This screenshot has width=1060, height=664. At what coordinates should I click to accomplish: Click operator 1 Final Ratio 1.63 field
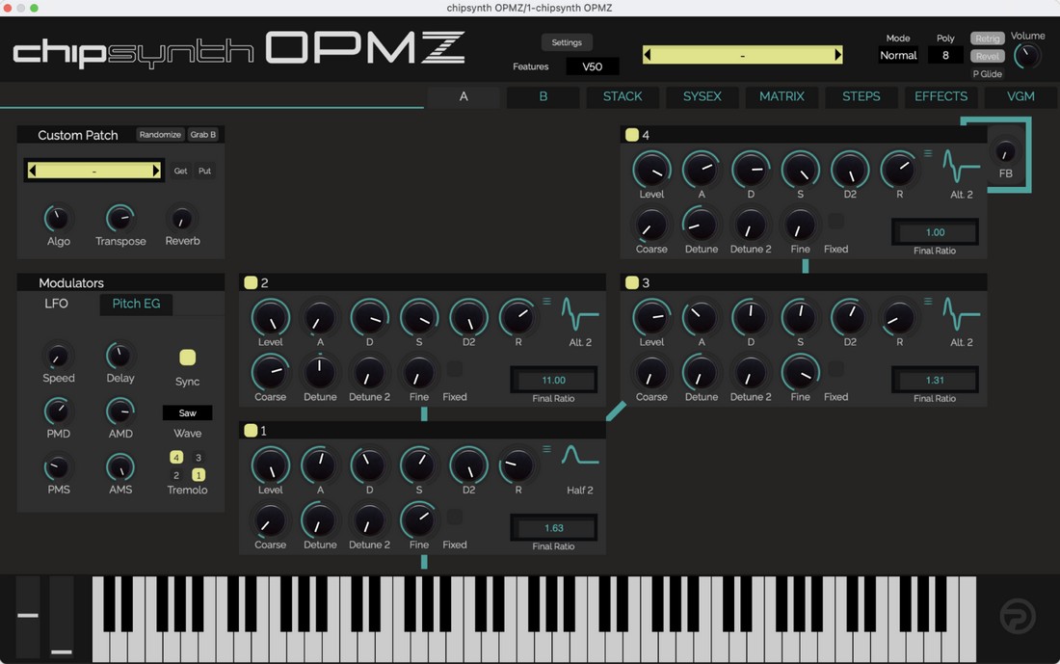click(x=554, y=528)
